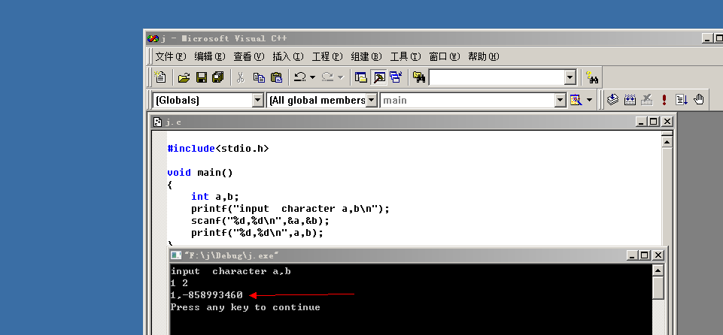723x335 pixels.
Task: Click the Paste clipboard icon
Action: pos(276,77)
